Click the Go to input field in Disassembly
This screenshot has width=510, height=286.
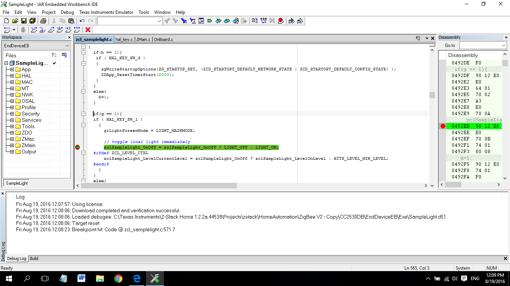point(479,45)
